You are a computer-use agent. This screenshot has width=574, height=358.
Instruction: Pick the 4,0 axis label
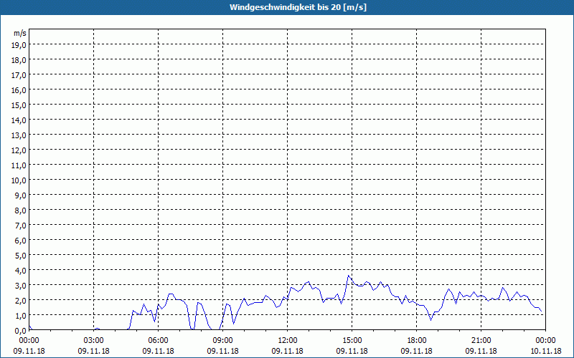tap(20, 271)
